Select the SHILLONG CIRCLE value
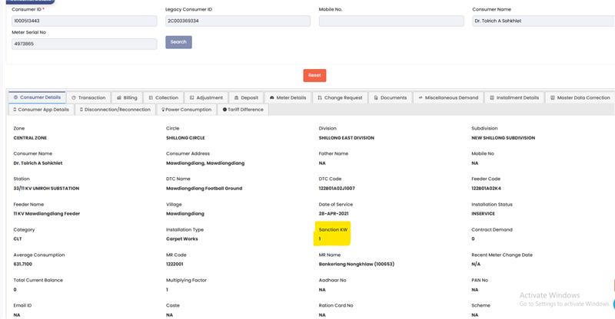Screen dimensions: 615x319 coord(185,138)
